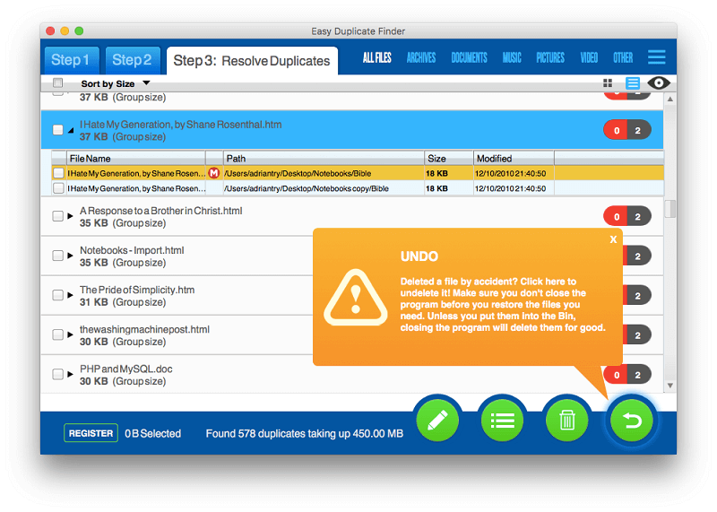Open the Sort by Size dropdown
The height and width of the screenshot is (512, 717).
[x=116, y=83]
